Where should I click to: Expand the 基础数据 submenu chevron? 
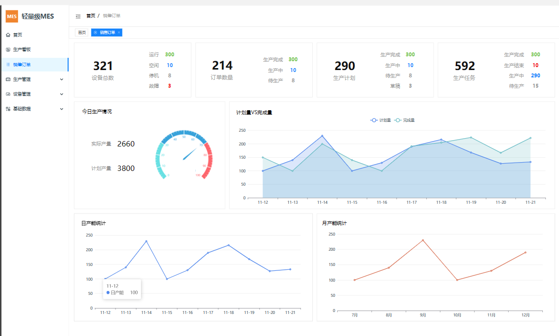pyautogui.click(x=62, y=109)
